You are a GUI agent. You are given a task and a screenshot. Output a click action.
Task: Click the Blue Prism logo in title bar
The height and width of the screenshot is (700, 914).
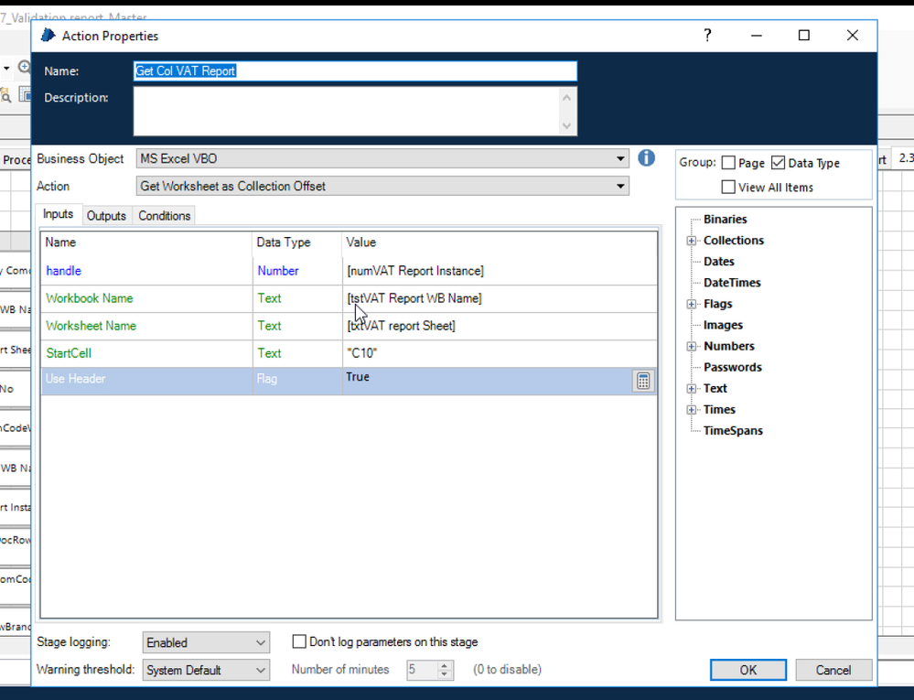tap(48, 36)
